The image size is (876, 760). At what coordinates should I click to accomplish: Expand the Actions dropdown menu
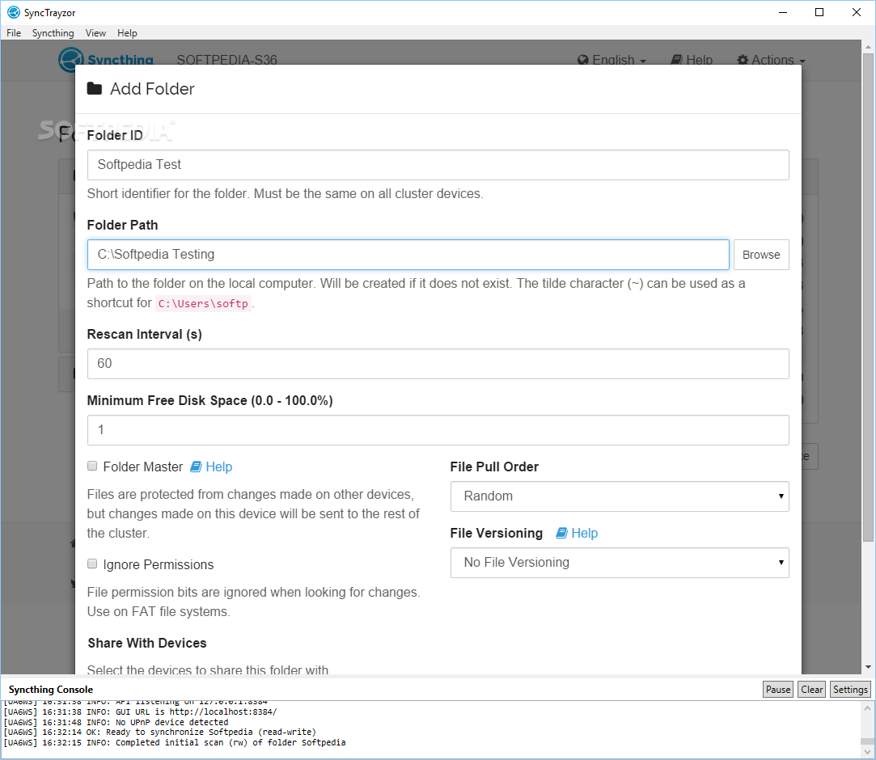(x=772, y=60)
